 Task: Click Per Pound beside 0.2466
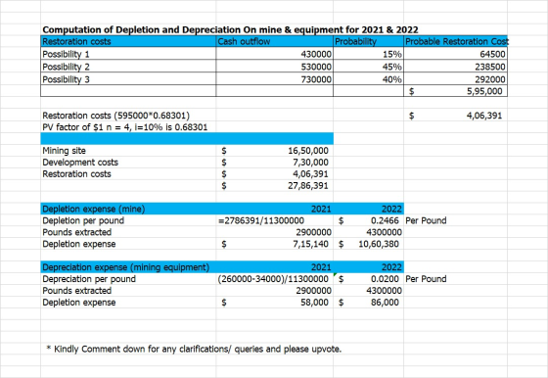426,220
